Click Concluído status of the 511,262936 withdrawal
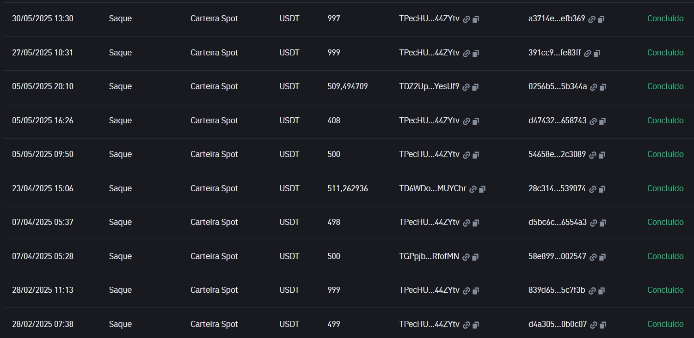694x338 pixels. pyautogui.click(x=665, y=188)
